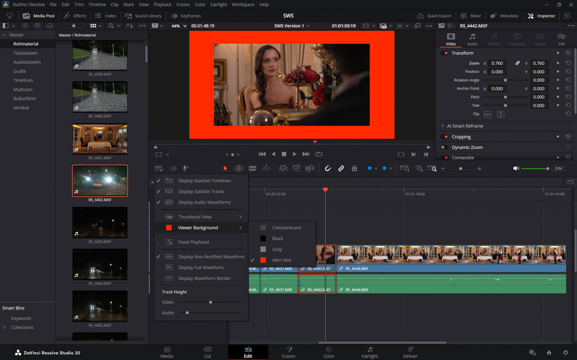
Task: Click the position lock icon in toolbar
Action: (355, 169)
